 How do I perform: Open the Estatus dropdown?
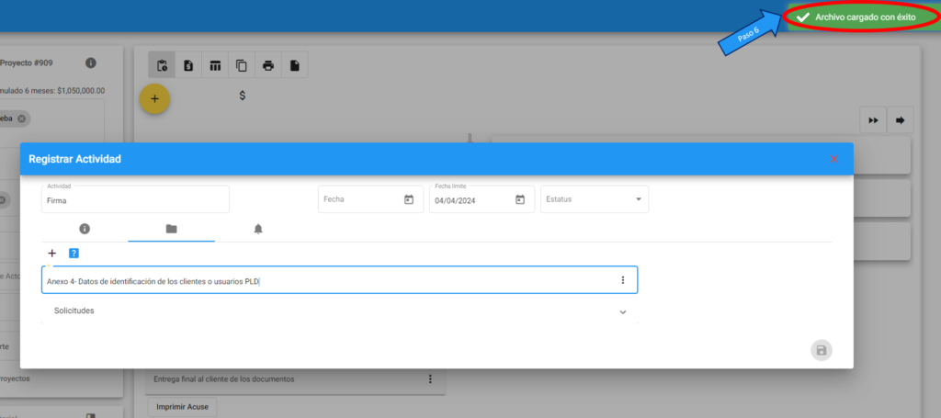[x=595, y=199]
